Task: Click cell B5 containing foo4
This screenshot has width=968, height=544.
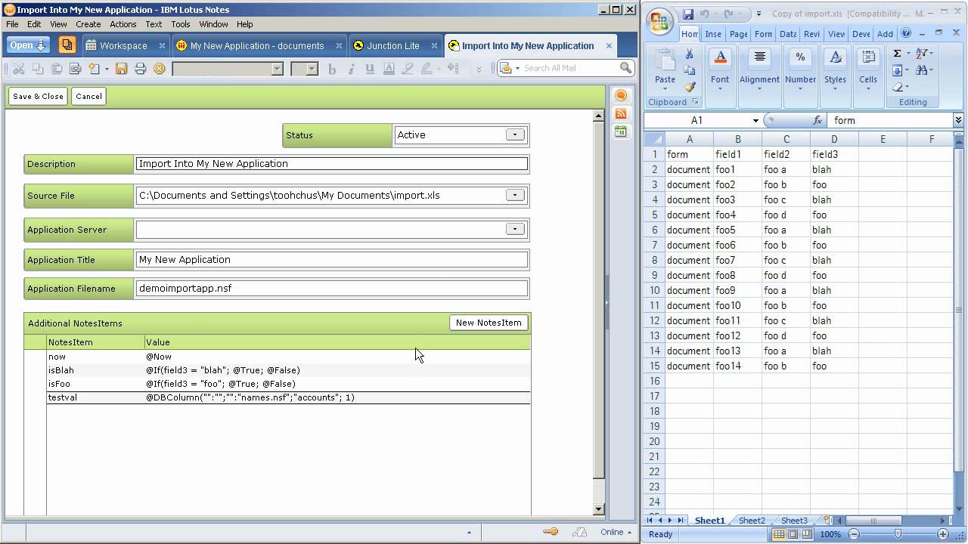Action: coord(737,215)
